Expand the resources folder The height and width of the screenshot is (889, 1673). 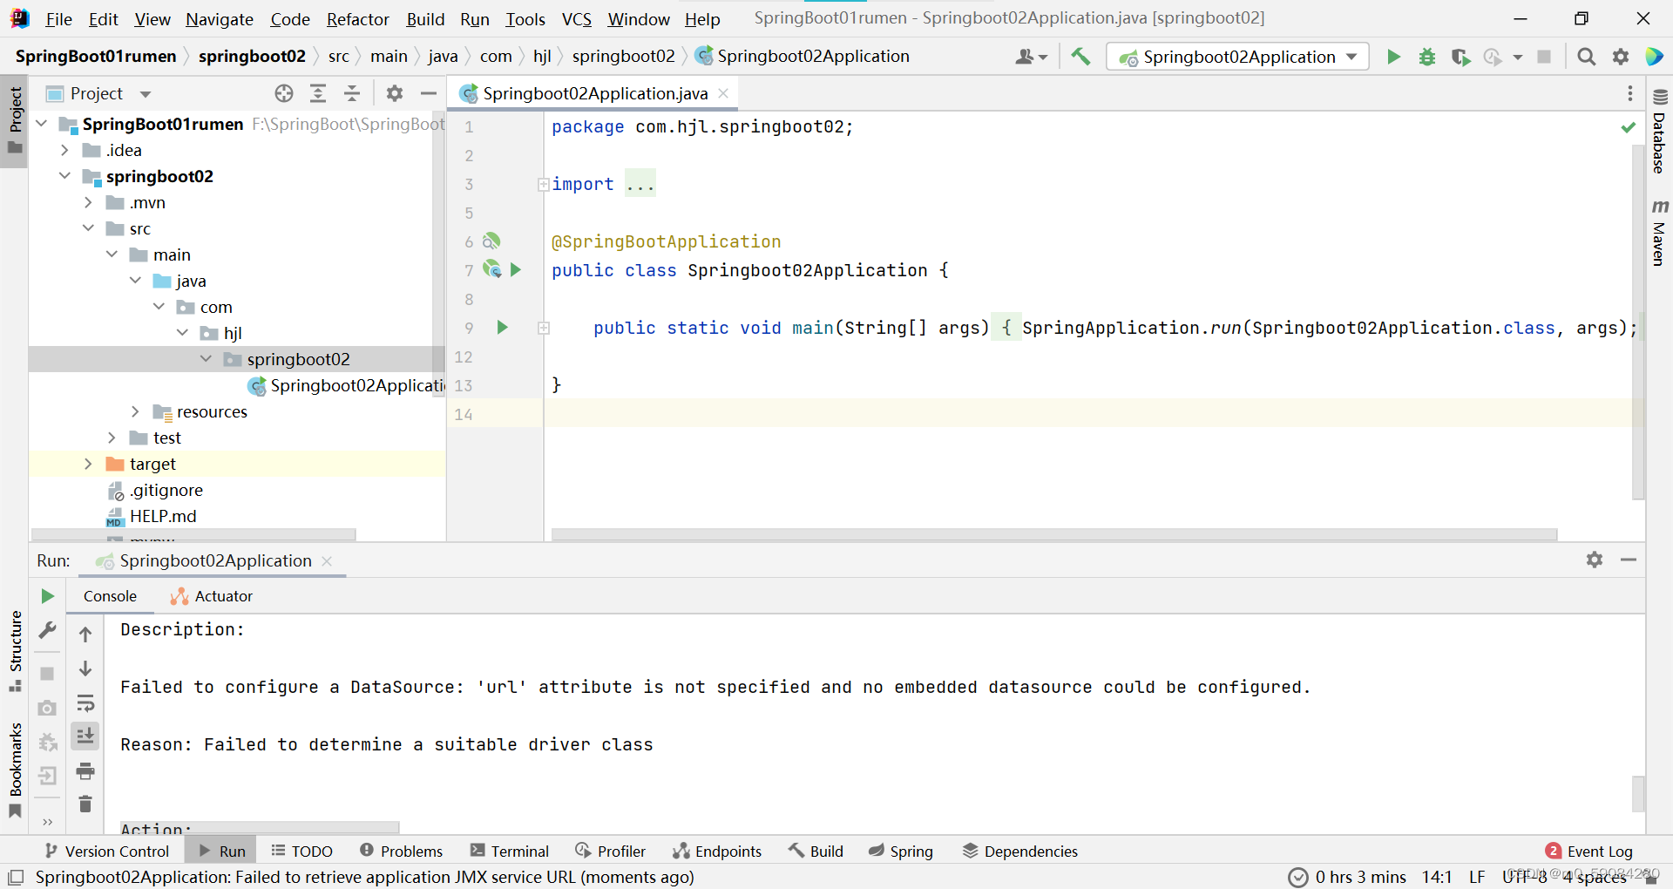click(135, 411)
